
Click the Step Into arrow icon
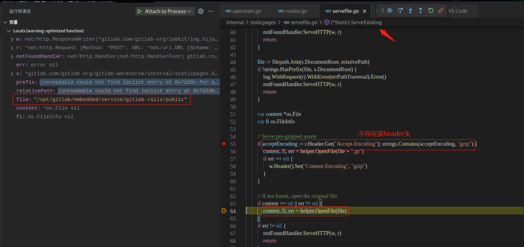pyautogui.click(x=410, y=11)
